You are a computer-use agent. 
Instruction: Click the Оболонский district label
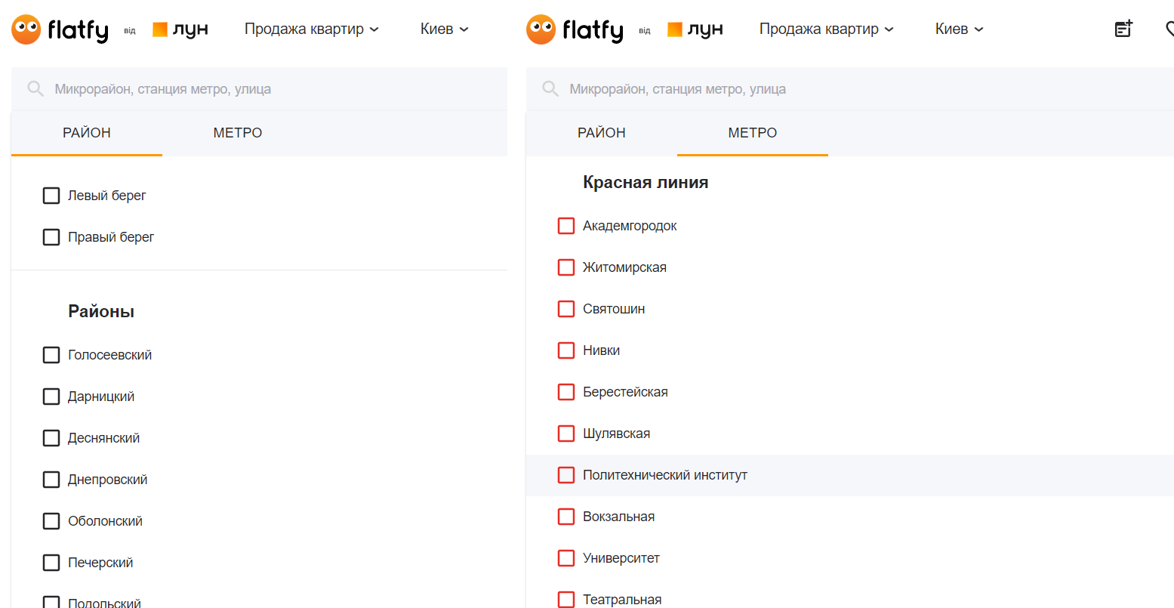pos(105,521)
